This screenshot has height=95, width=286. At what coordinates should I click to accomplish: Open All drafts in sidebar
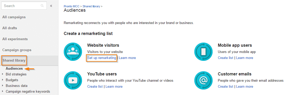tap(10, 28)
